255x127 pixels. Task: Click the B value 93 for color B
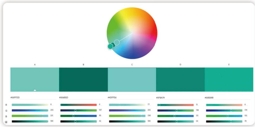pyautogui.click(x=100, y=115)
